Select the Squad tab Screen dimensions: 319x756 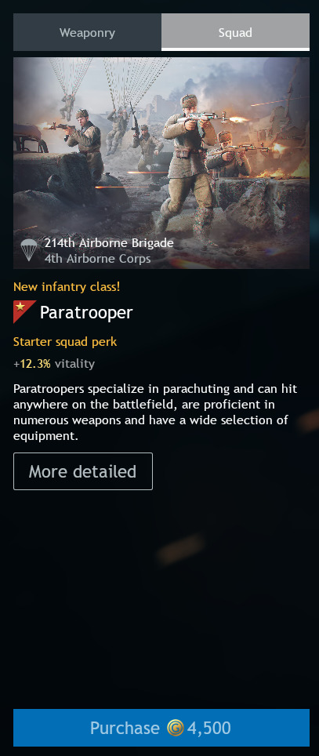click(235, 32)
